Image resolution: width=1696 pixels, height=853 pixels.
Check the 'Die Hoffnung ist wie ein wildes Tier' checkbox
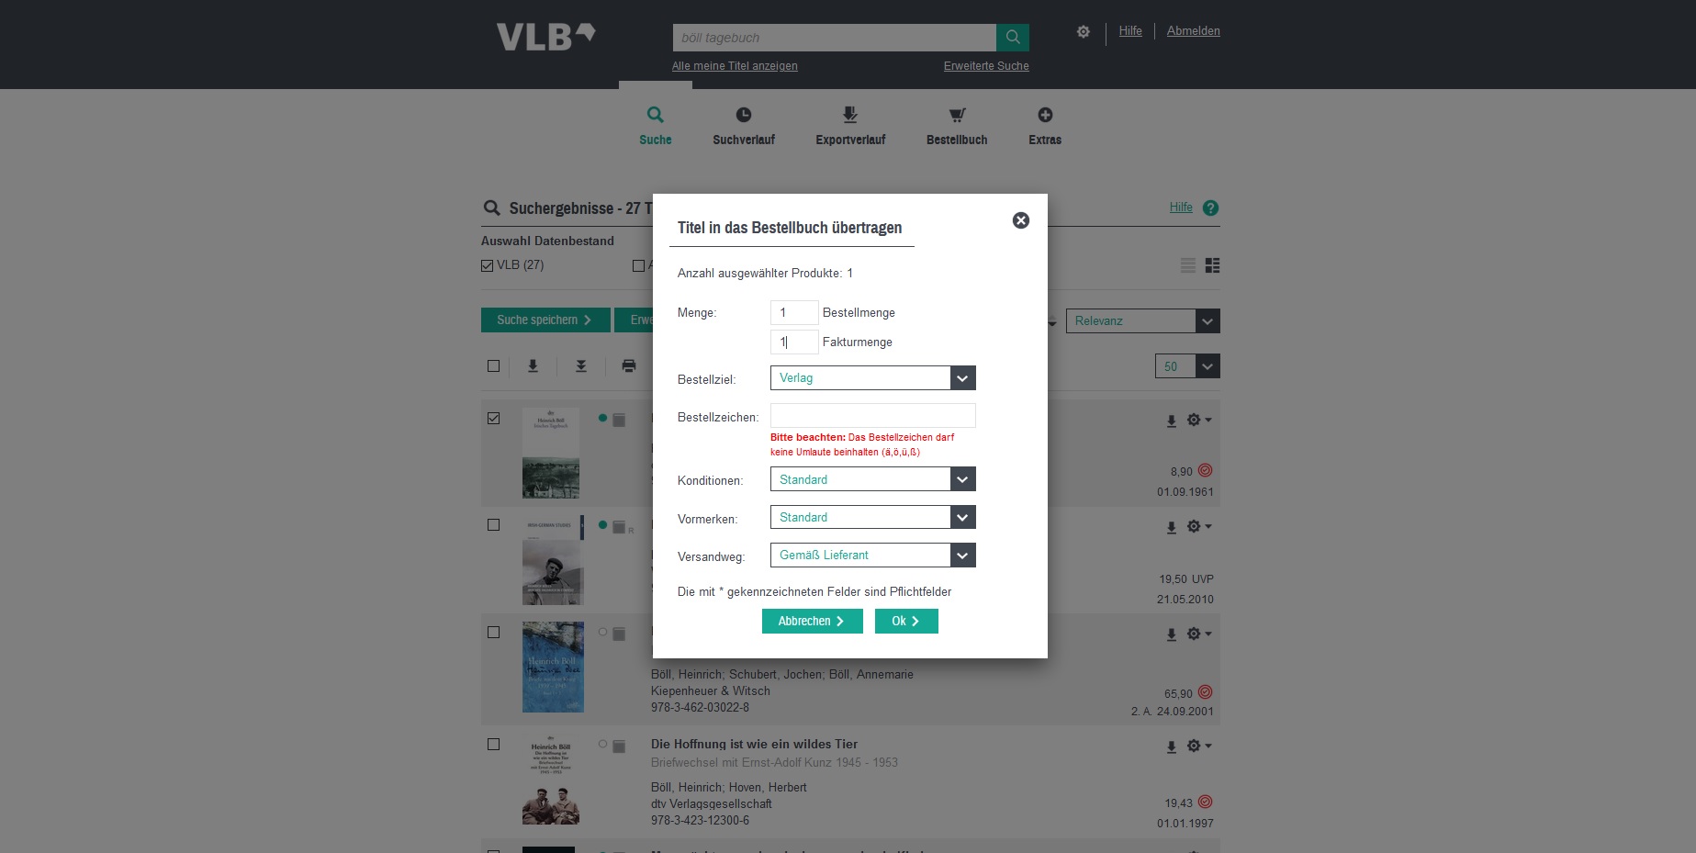[494, 744]
